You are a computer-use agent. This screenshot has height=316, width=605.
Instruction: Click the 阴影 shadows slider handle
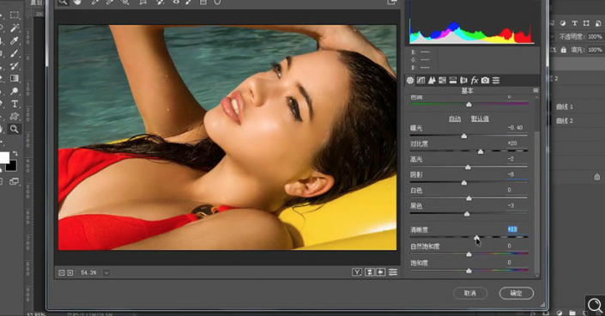464,183
